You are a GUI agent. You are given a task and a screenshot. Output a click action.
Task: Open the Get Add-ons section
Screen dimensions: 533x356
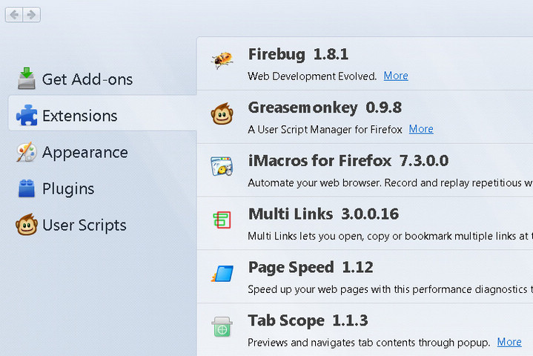[x=87, y=79]
